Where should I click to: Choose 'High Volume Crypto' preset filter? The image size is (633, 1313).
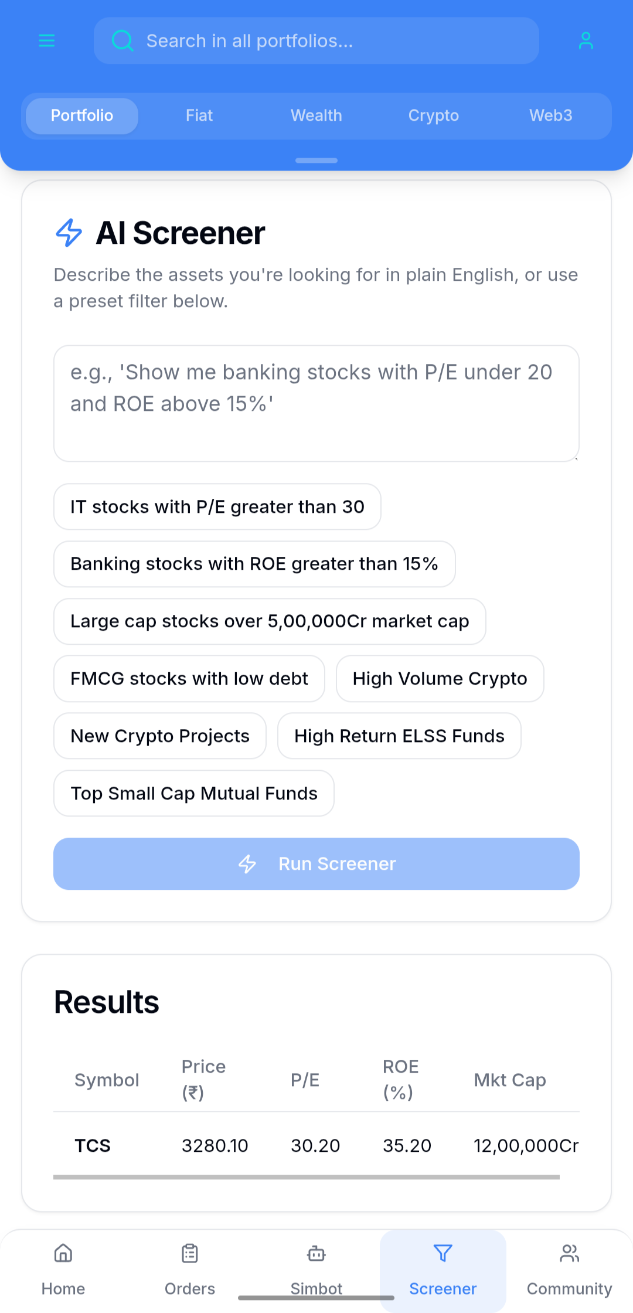click(440, 678)
